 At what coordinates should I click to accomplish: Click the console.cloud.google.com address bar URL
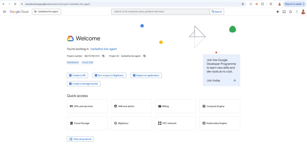click(58, 4)
